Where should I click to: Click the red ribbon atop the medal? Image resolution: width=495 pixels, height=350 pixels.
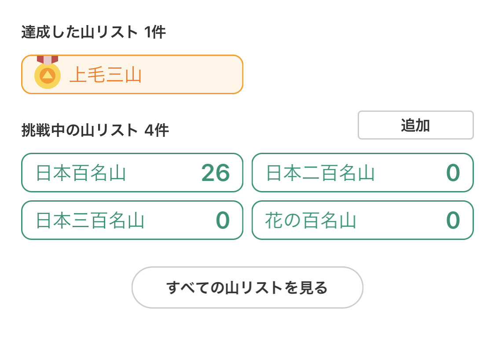pyautogui.click(x=48, y=60)
